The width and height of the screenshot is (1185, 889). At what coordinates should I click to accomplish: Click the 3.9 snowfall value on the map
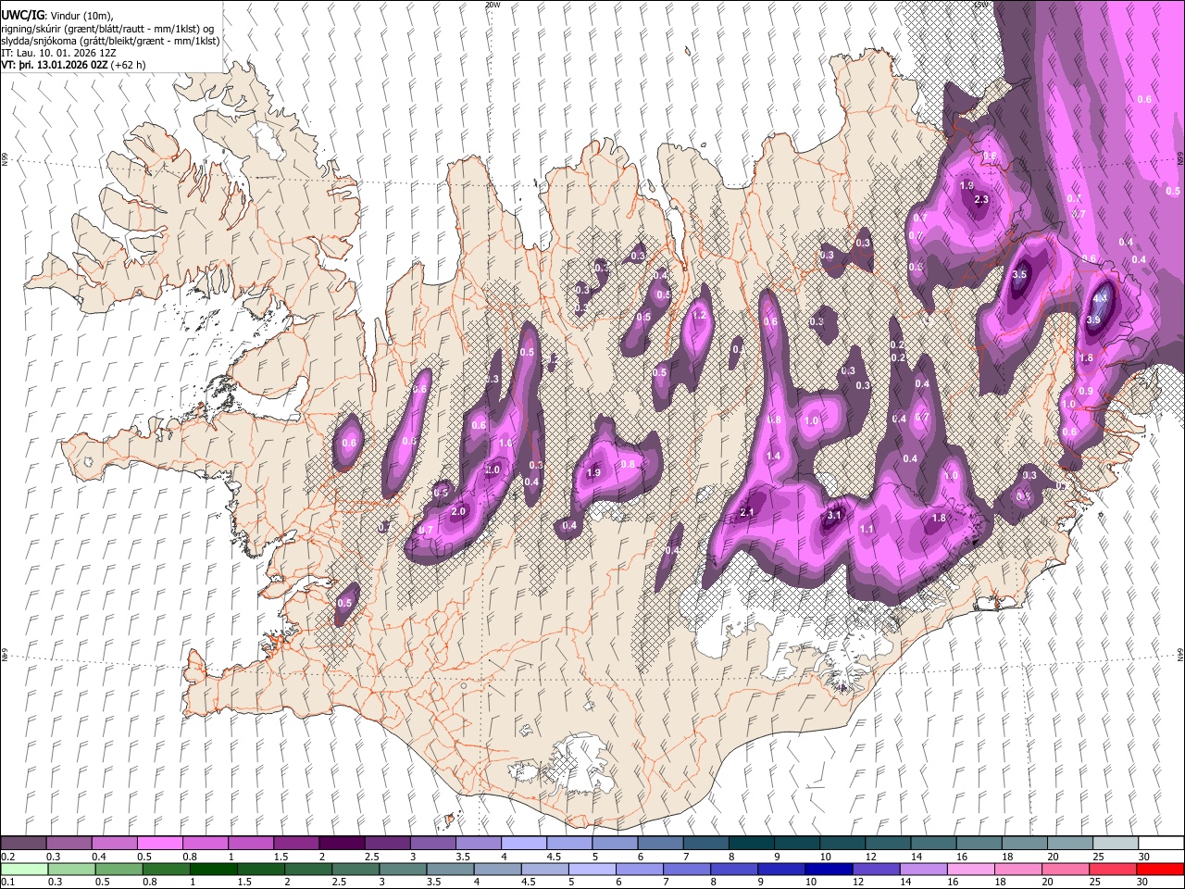(1093, 320)
